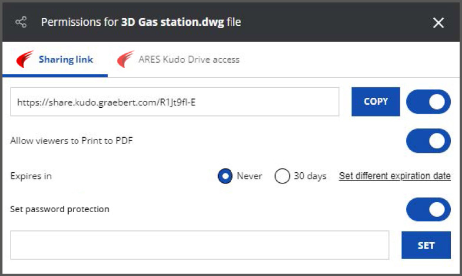The width and height of the screenshot is (462, 276).
Task: Open Set different expiration date link
Action: click(394, 176)
